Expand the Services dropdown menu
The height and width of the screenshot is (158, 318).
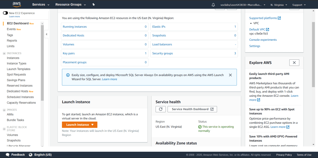click(x=41, y=5)
